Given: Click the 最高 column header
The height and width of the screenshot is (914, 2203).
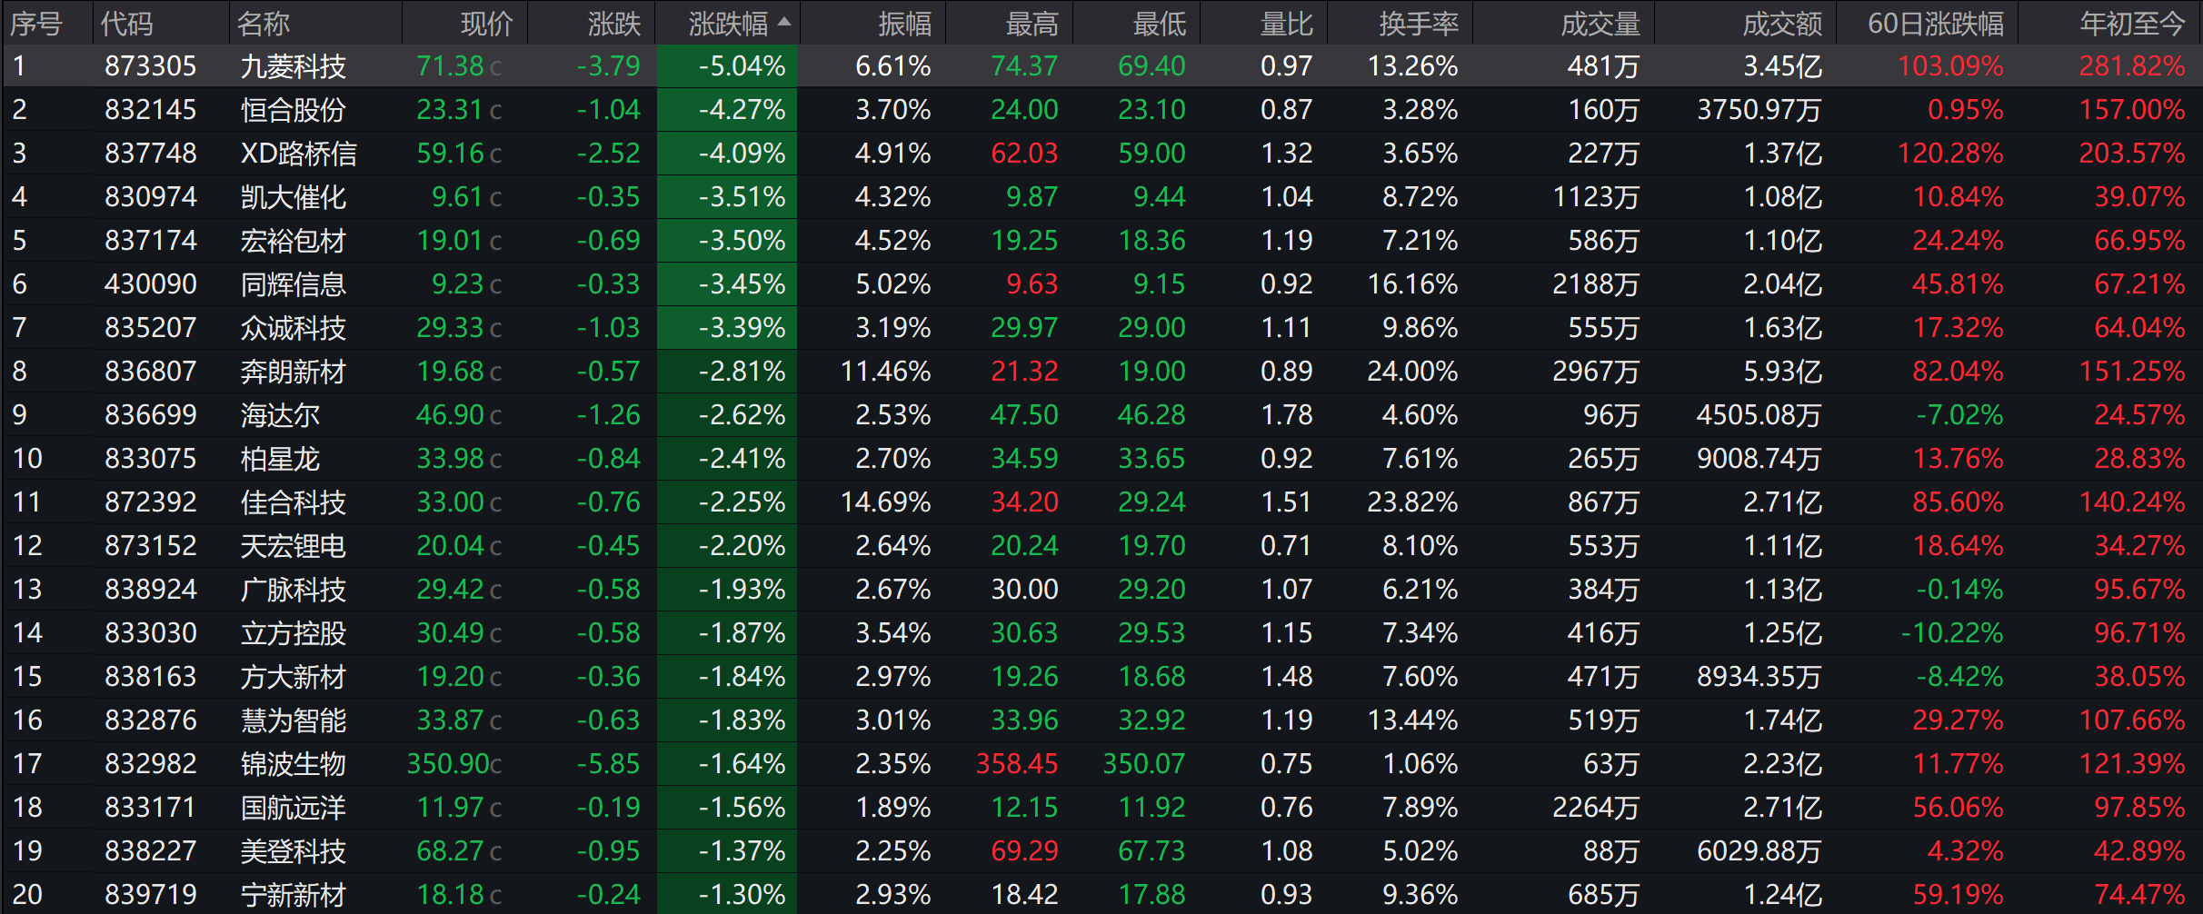Looking at the screenshot, I should pos(1032,24).
